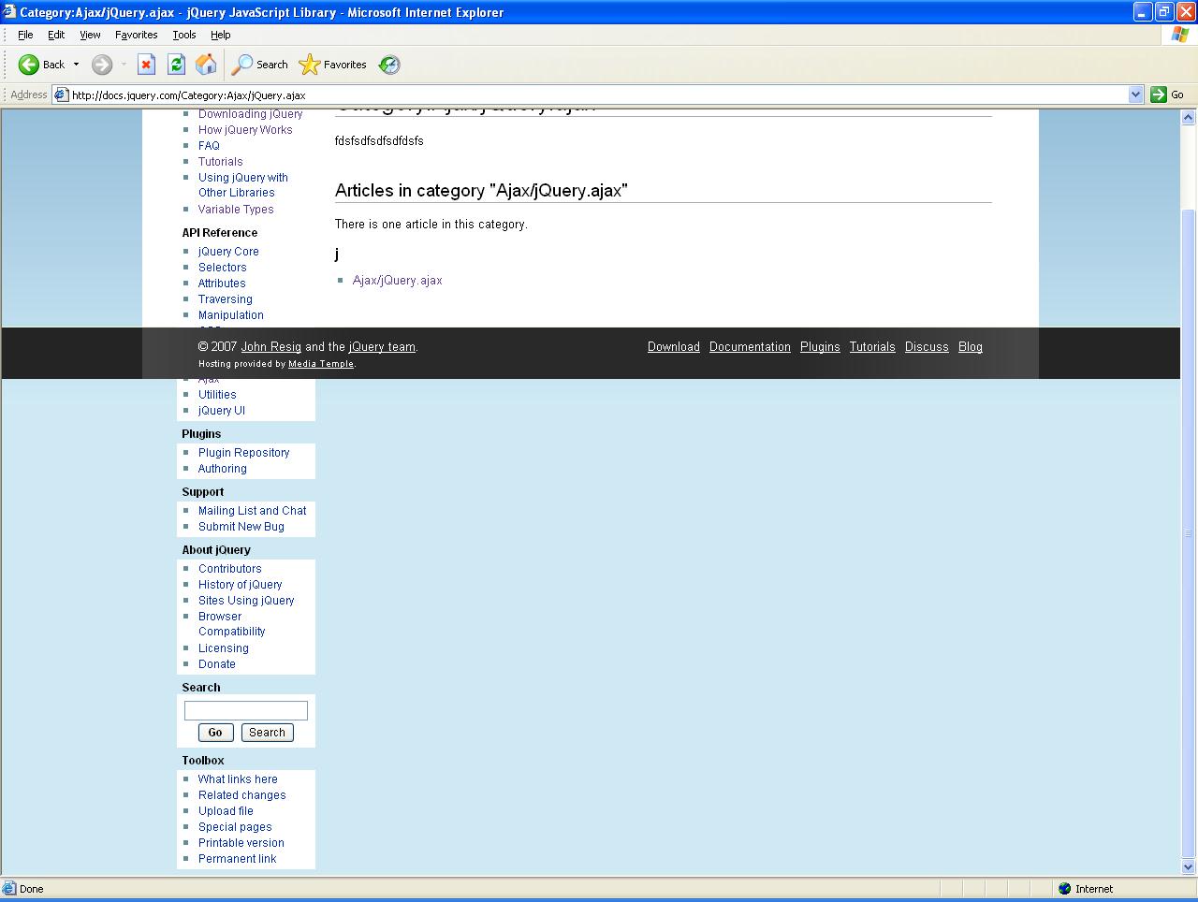Click the vertical scrollbar down arrow

click(1189, 866)
